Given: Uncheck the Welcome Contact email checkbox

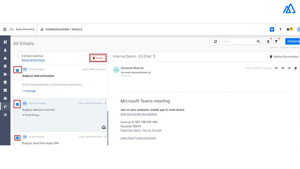Looking at the screenshot, I should tap(17, 104).
